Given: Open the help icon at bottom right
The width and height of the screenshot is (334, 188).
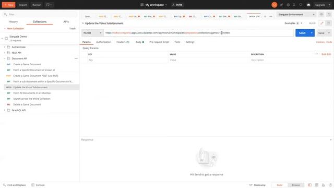Looking at the screenshot, I should coord(330,185).
